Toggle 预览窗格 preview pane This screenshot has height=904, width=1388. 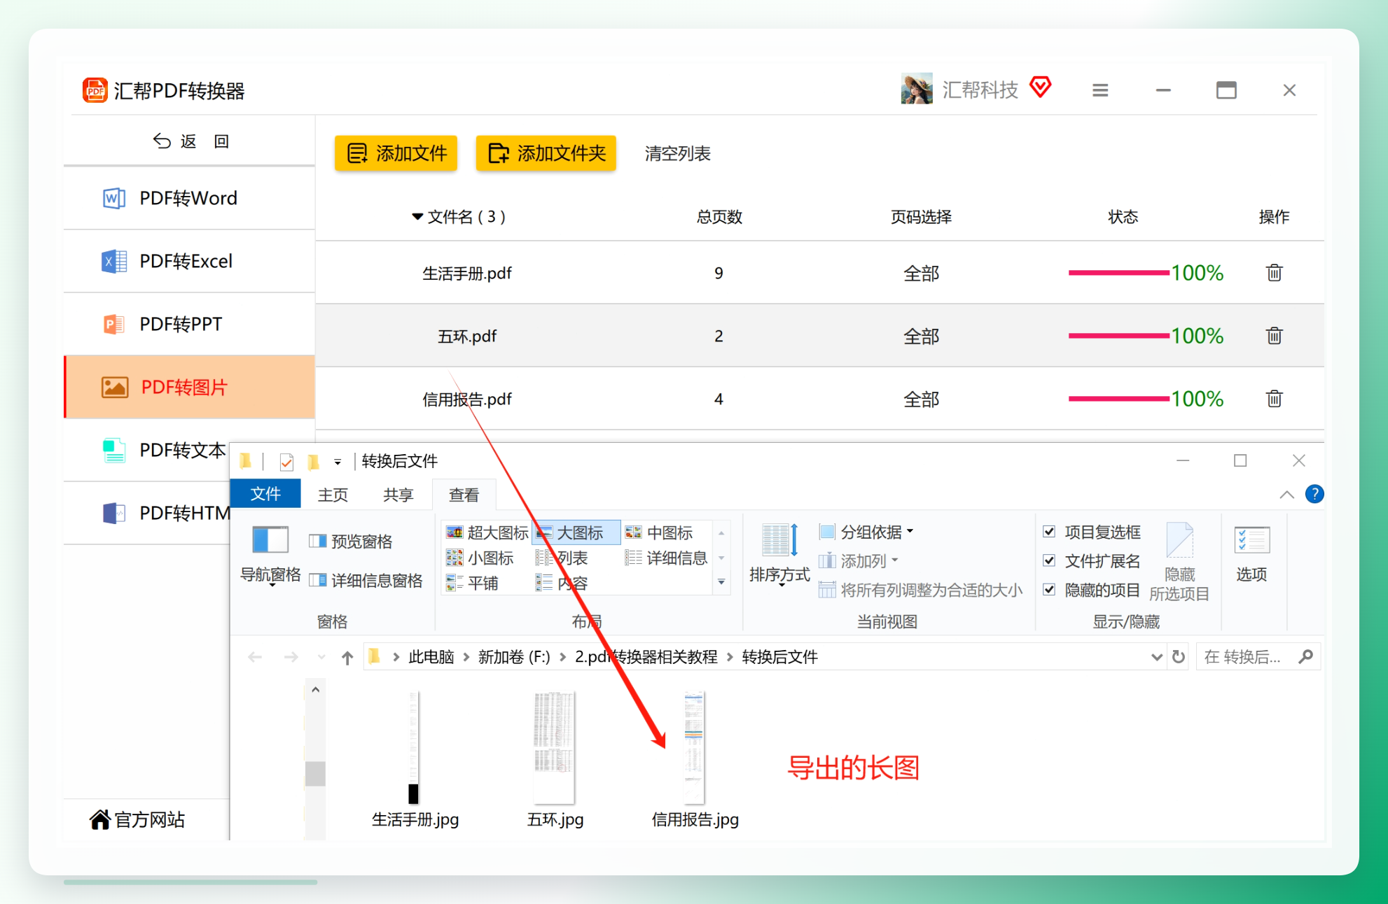[350, 542]
